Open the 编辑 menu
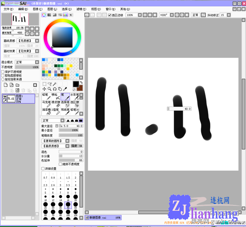The width and height of the screenshot is (246, 227). tap(23, 9)
